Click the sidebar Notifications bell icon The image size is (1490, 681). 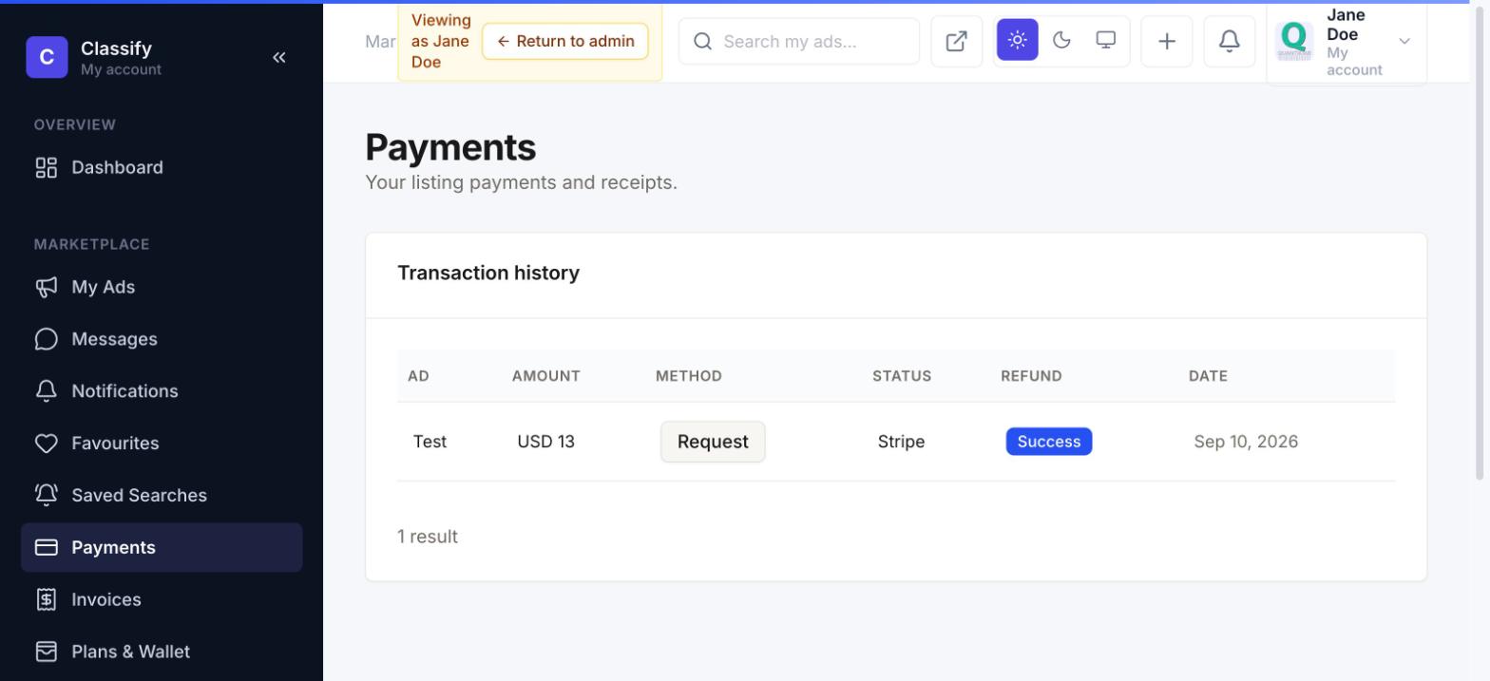[46, 391]
